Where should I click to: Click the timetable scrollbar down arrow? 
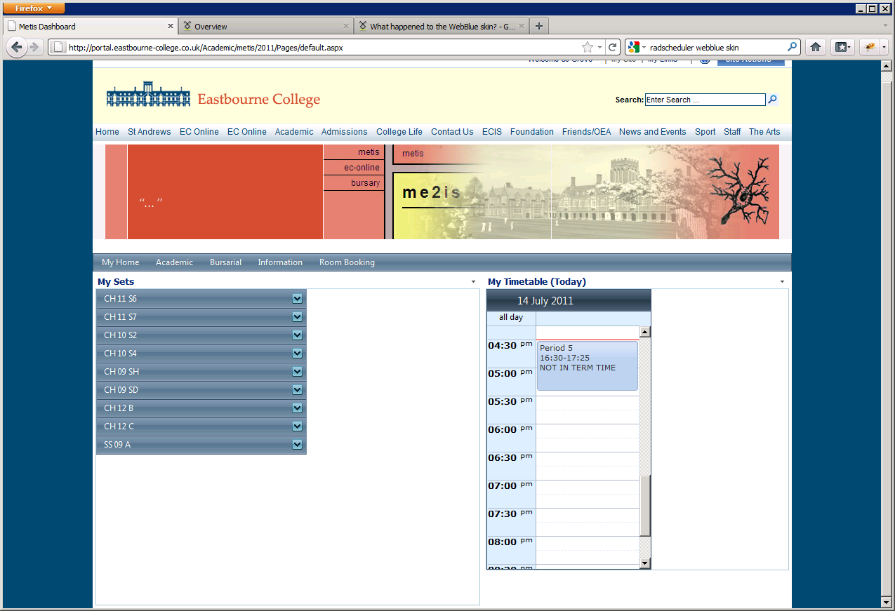click(645, 563)
